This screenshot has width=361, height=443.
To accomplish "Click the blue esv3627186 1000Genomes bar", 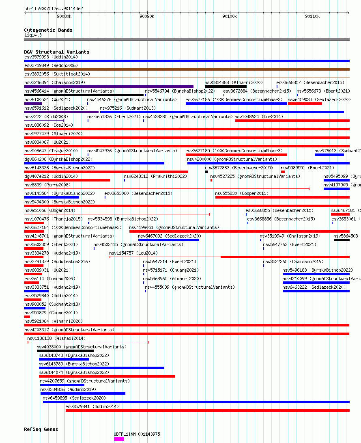I will coord(236,104).
